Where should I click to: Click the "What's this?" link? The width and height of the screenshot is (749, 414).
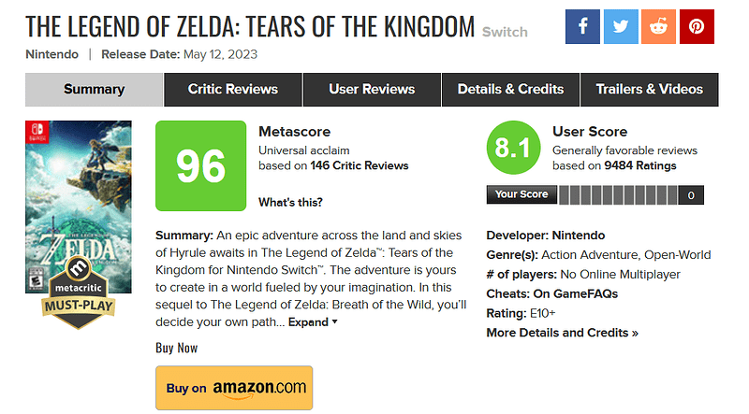click(x=290, y=203)
